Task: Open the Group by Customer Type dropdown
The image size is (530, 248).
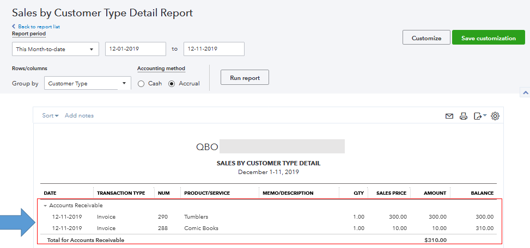Action: pos(88,83)
